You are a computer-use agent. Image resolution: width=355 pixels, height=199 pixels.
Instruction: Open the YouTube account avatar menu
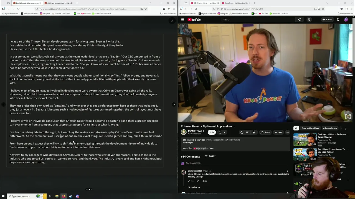[x=346, y=20]
